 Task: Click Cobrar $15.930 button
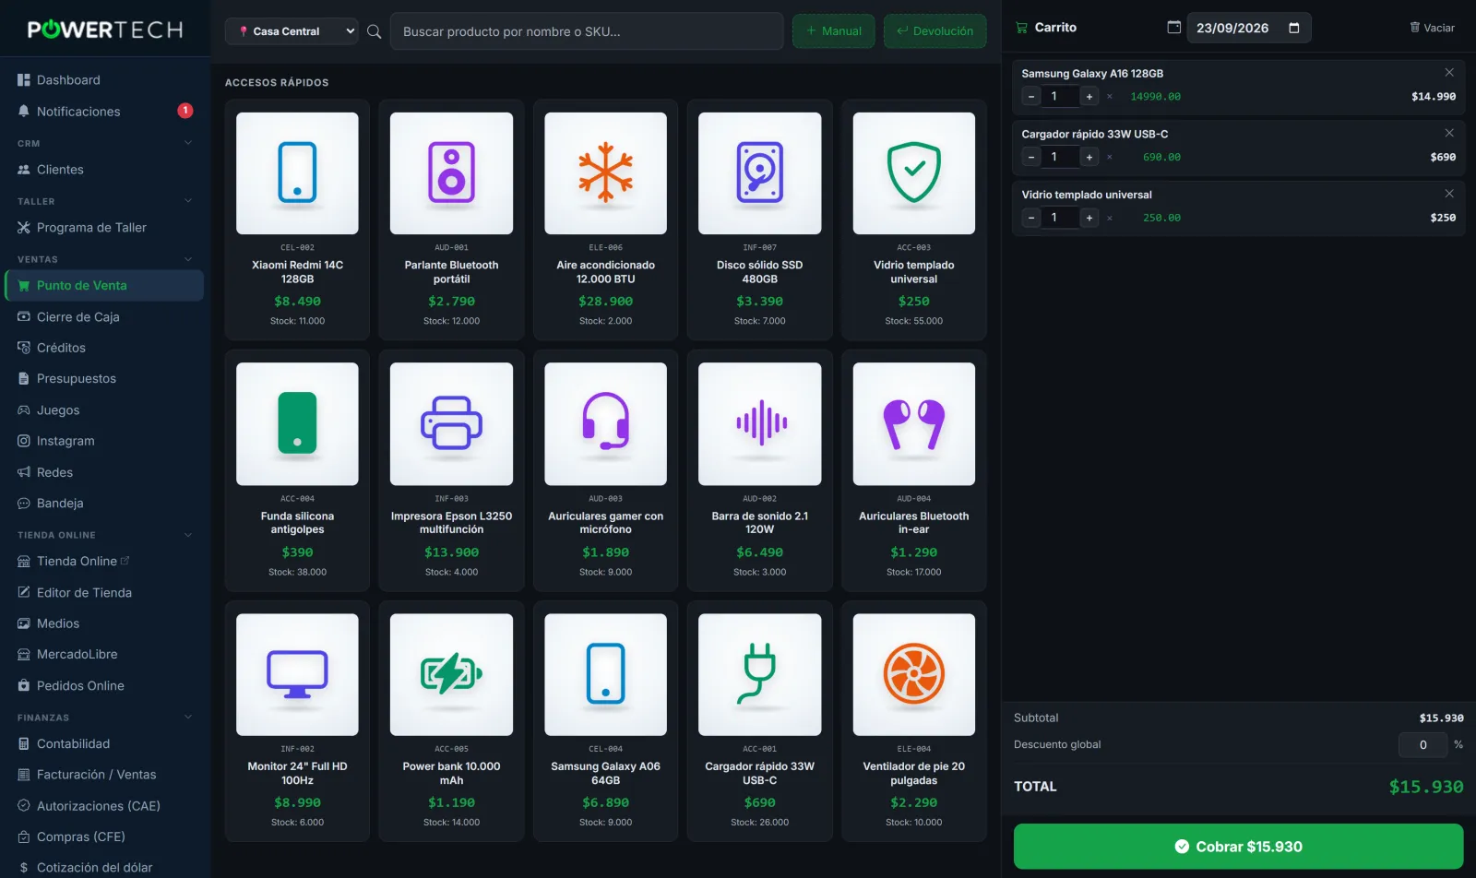tap(1238, 847)
